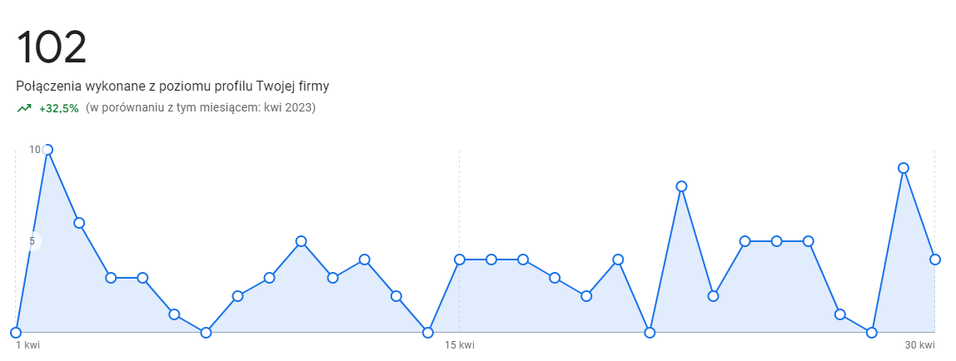This screenshot has height=361, width=956.
Task: Select the zero-value point on 28 kwi
Action: coord(872,333)
